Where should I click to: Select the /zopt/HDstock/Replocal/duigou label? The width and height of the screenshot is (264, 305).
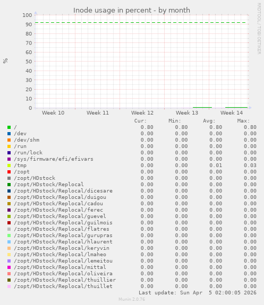coord(60,197)
